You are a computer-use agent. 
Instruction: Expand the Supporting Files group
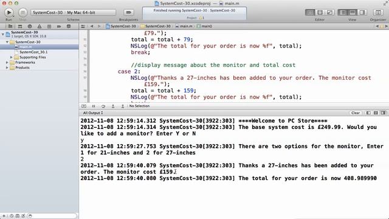pos(12,57)
